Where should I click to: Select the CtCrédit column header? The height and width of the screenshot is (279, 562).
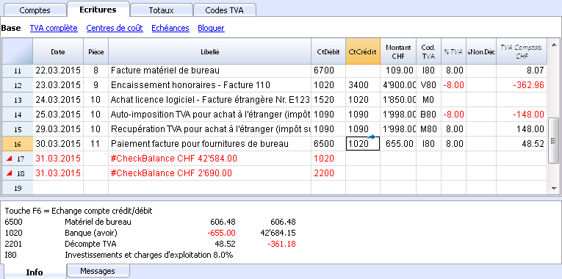point(363,51)
